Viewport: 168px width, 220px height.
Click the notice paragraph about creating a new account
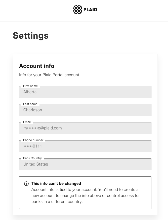(x=86, y=195)
